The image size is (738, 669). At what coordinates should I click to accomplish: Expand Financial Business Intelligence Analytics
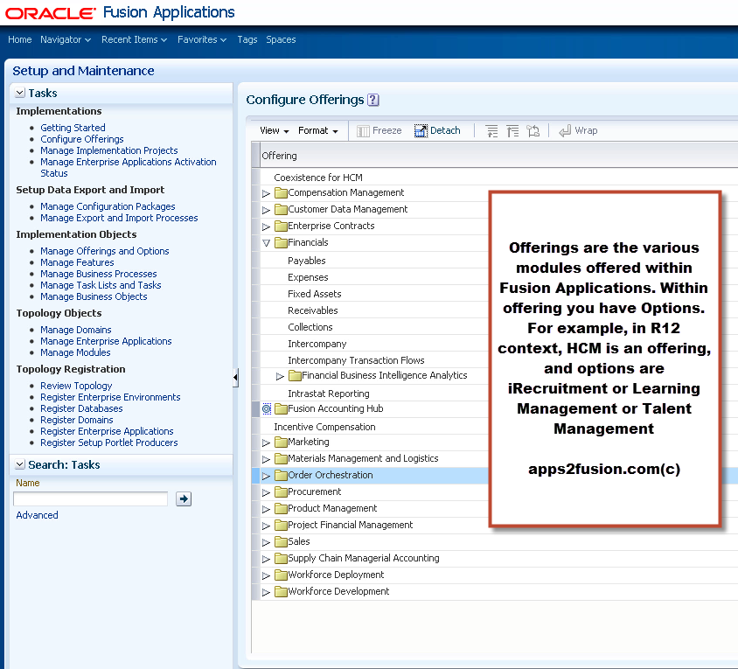[280, 376]
